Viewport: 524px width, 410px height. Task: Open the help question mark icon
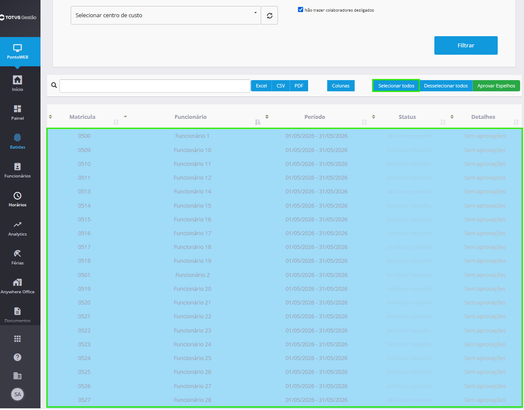click(x=18, y=357)
